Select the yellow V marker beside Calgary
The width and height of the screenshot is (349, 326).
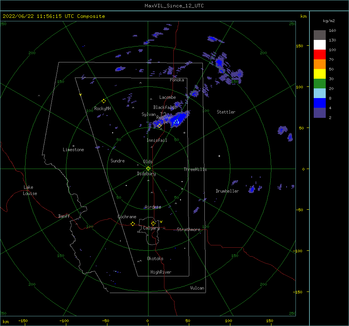click(x=161, y=222)
